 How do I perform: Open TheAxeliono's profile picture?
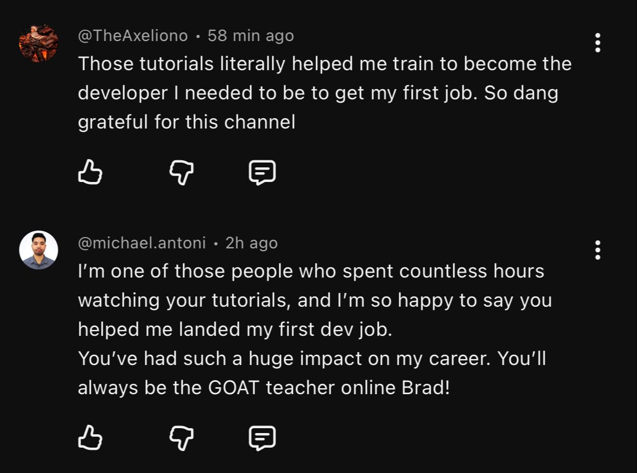[x=38, y=43]
